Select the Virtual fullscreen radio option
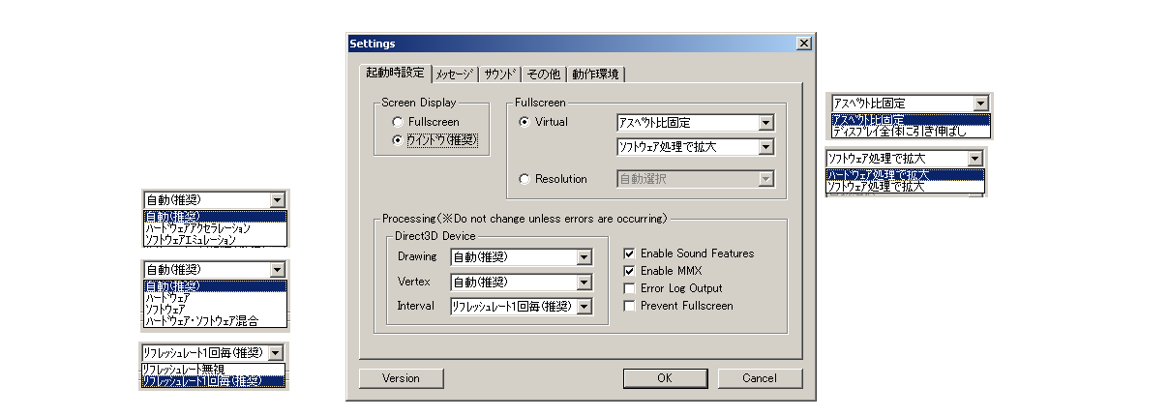Image resolution: width=1169 pixels, height=417 pixels. pyautogui.click(x=525, y=122)
